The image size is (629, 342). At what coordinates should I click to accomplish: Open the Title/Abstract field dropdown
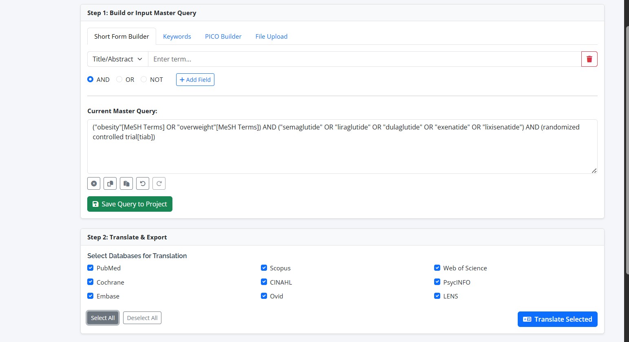click(x=117, y=59)
